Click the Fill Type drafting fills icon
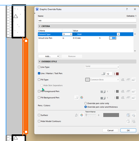Viewport: 139px width, 141px height. coord(133,80)
